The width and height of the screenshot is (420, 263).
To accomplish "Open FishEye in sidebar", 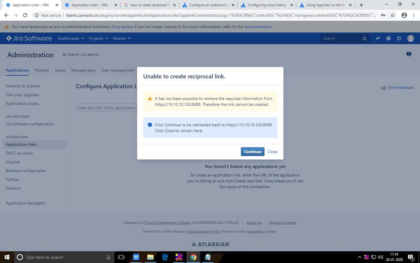I will pyautogui.click(x=12, y=180).
